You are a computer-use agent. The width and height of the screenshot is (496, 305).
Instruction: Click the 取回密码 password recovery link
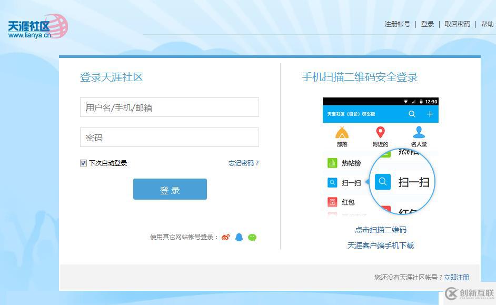point(457,24)
